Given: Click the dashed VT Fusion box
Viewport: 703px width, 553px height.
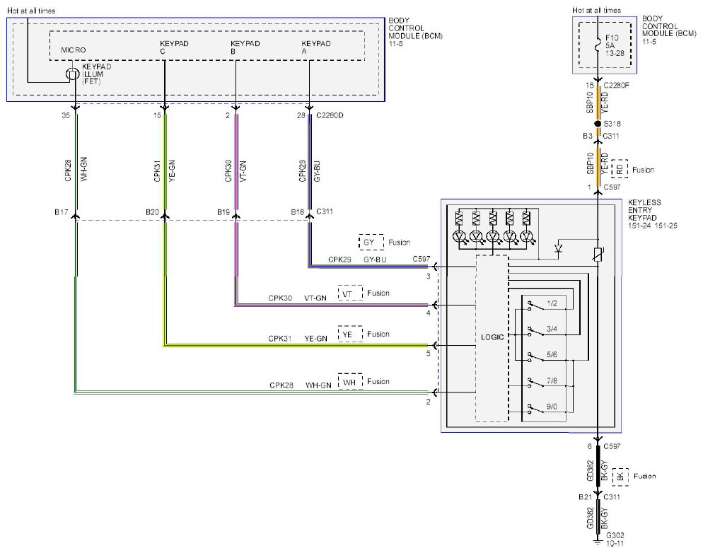Looking at the screenshot, I should click(x=350, y=293).
